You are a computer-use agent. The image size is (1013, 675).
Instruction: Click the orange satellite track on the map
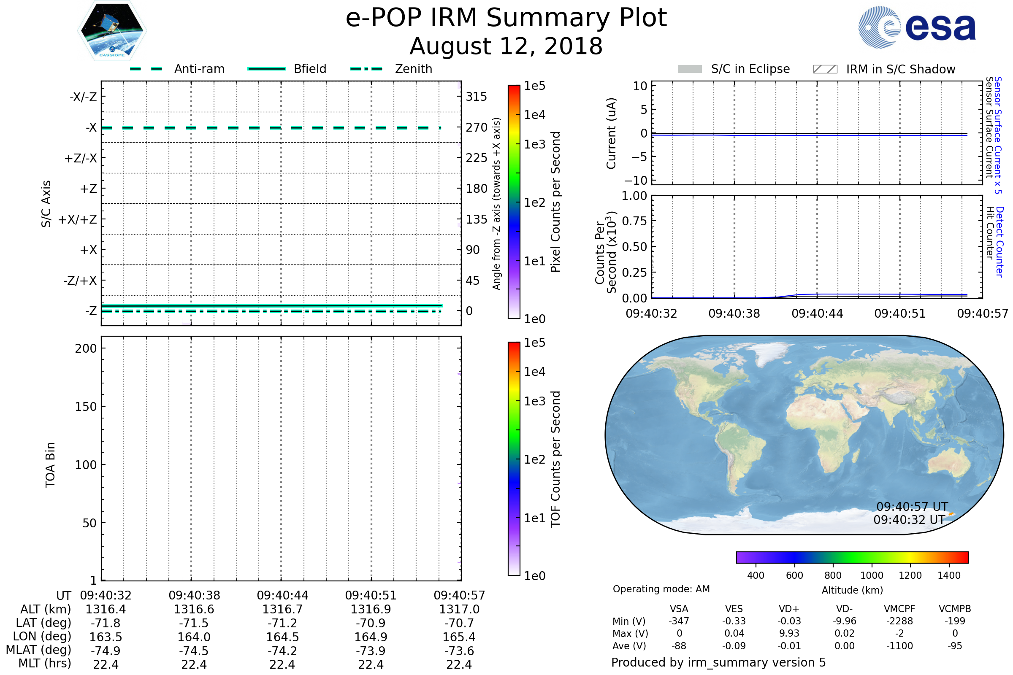tap(951, 514)
